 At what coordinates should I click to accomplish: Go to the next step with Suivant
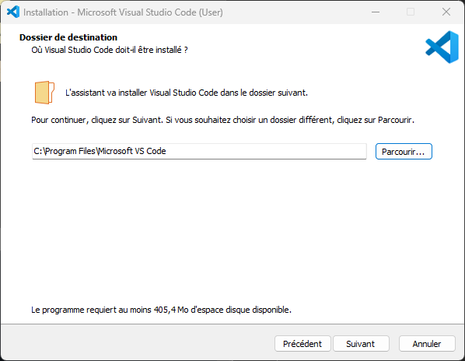coord(361,344)
